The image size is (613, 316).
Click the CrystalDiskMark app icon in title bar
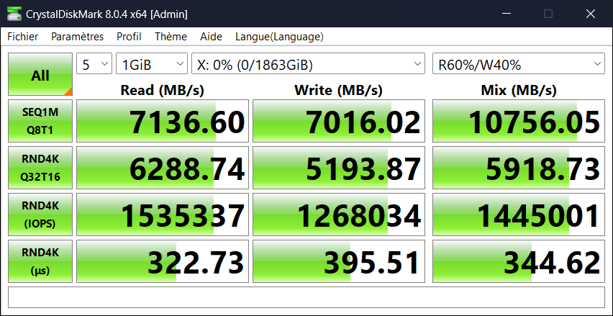pos(12,13)
